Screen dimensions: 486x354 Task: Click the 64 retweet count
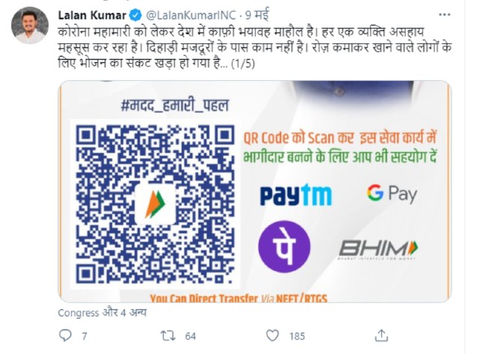point(191,336)
